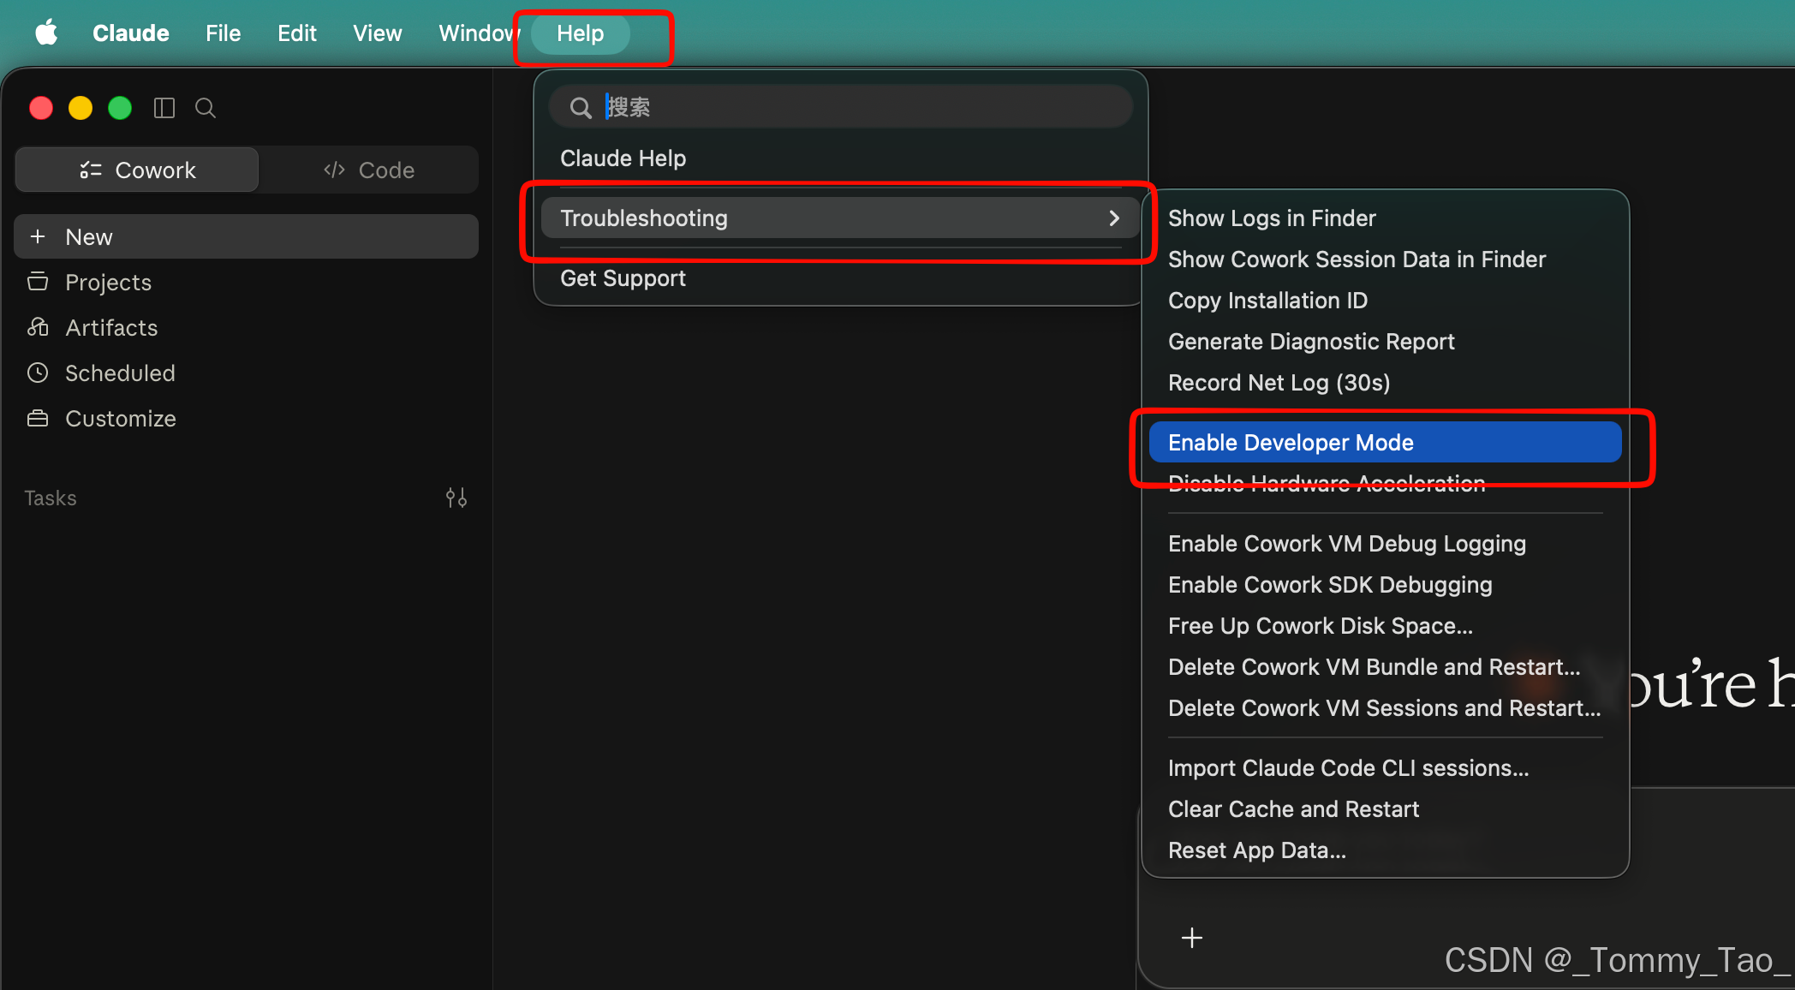Viewport: 1795px width, 990px height.
Task: Select Enable Cowork SDK Debugging
Action: [1386, 585]
